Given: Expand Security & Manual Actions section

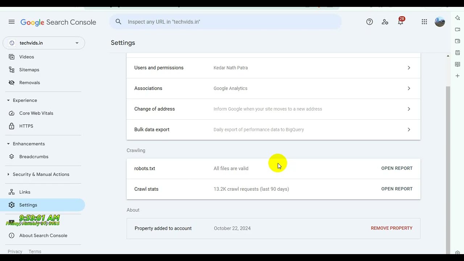Looking at the screenshot, I should (8, 174).
